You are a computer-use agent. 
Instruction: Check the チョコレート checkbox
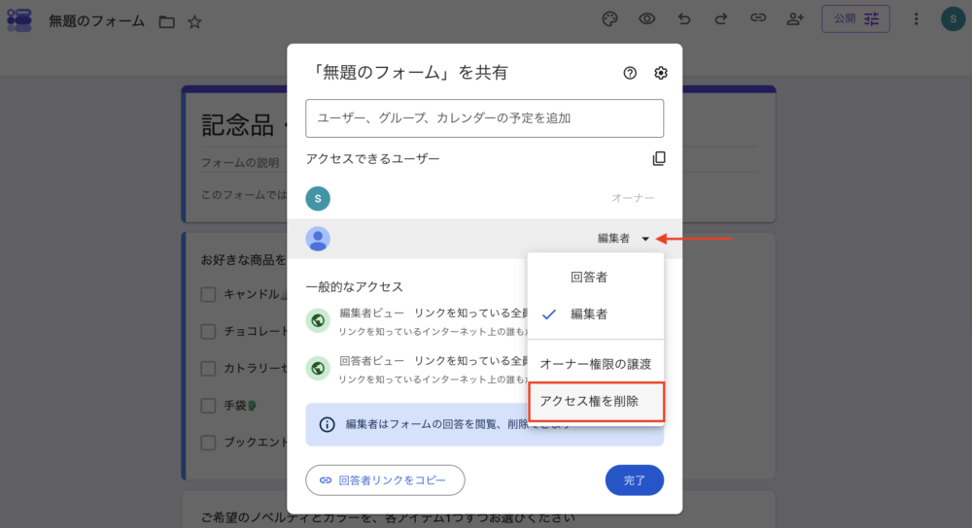(208, 332)
